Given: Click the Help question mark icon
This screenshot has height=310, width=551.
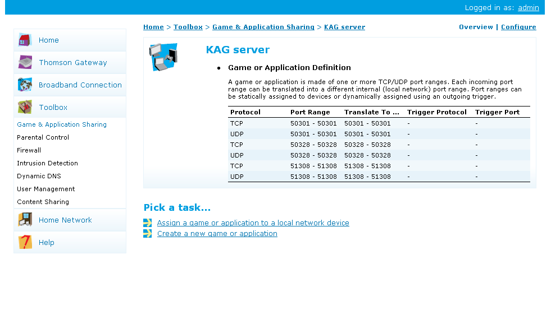Looking at the screenshot, I should [25, 243].
